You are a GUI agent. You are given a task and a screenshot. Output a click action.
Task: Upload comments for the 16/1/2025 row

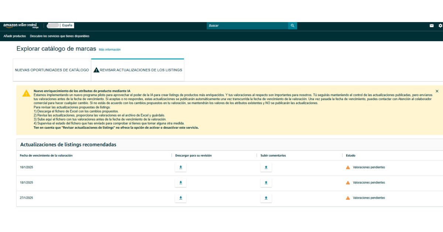coord(266,168)
